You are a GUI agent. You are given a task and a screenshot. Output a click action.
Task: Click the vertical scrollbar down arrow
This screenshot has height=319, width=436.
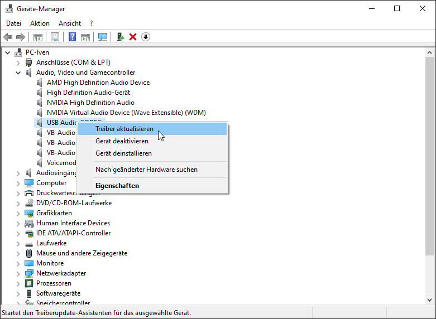coord(430,302)
